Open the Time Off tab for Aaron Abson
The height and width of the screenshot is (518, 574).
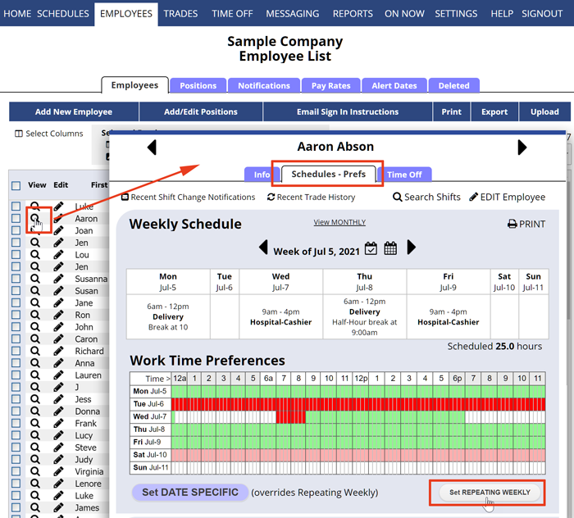404,175
